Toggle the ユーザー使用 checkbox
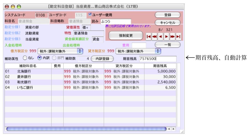Image resolution: width=249 pixels, height=137 pixels. click(x=90, y=15)
